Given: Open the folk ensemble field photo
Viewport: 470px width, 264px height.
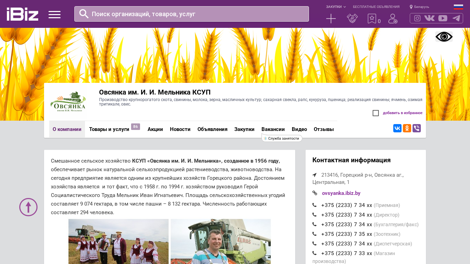Looking at the screenshot, I should coord(118,241).
